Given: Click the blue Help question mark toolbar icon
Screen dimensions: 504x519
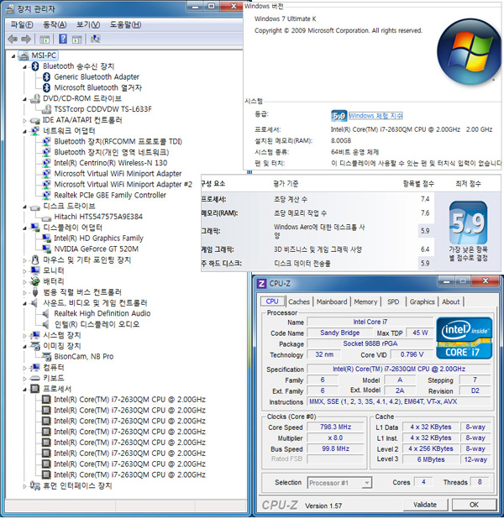Looking at the screenshot, I should click(63, 39).
